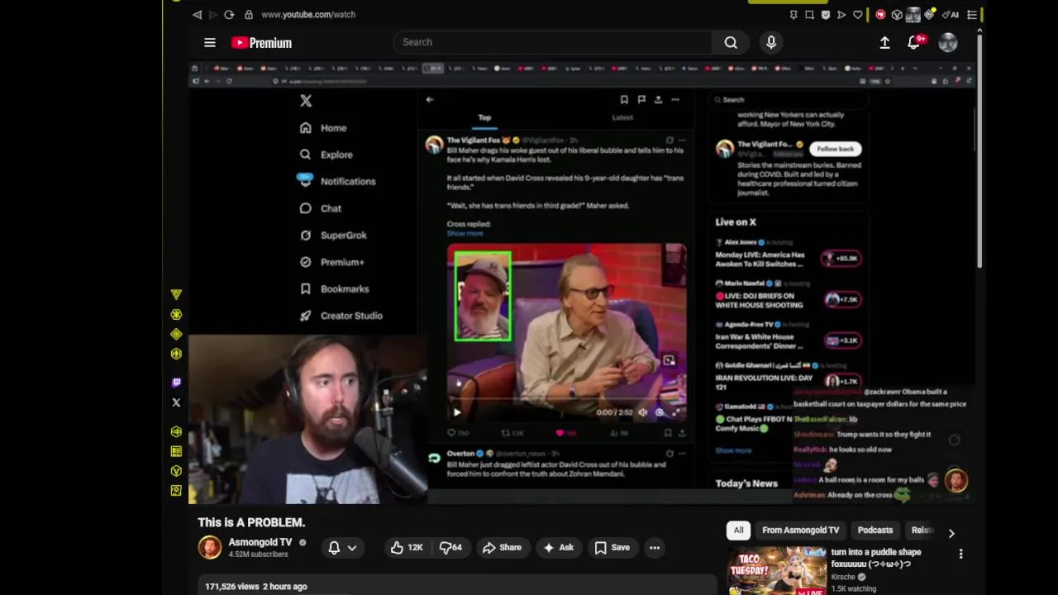Screen dimensions: 1058x595
Task: Open notification bell dropdown for Asmongold TV
Action: pyautogui.click(x=342, y=547)
